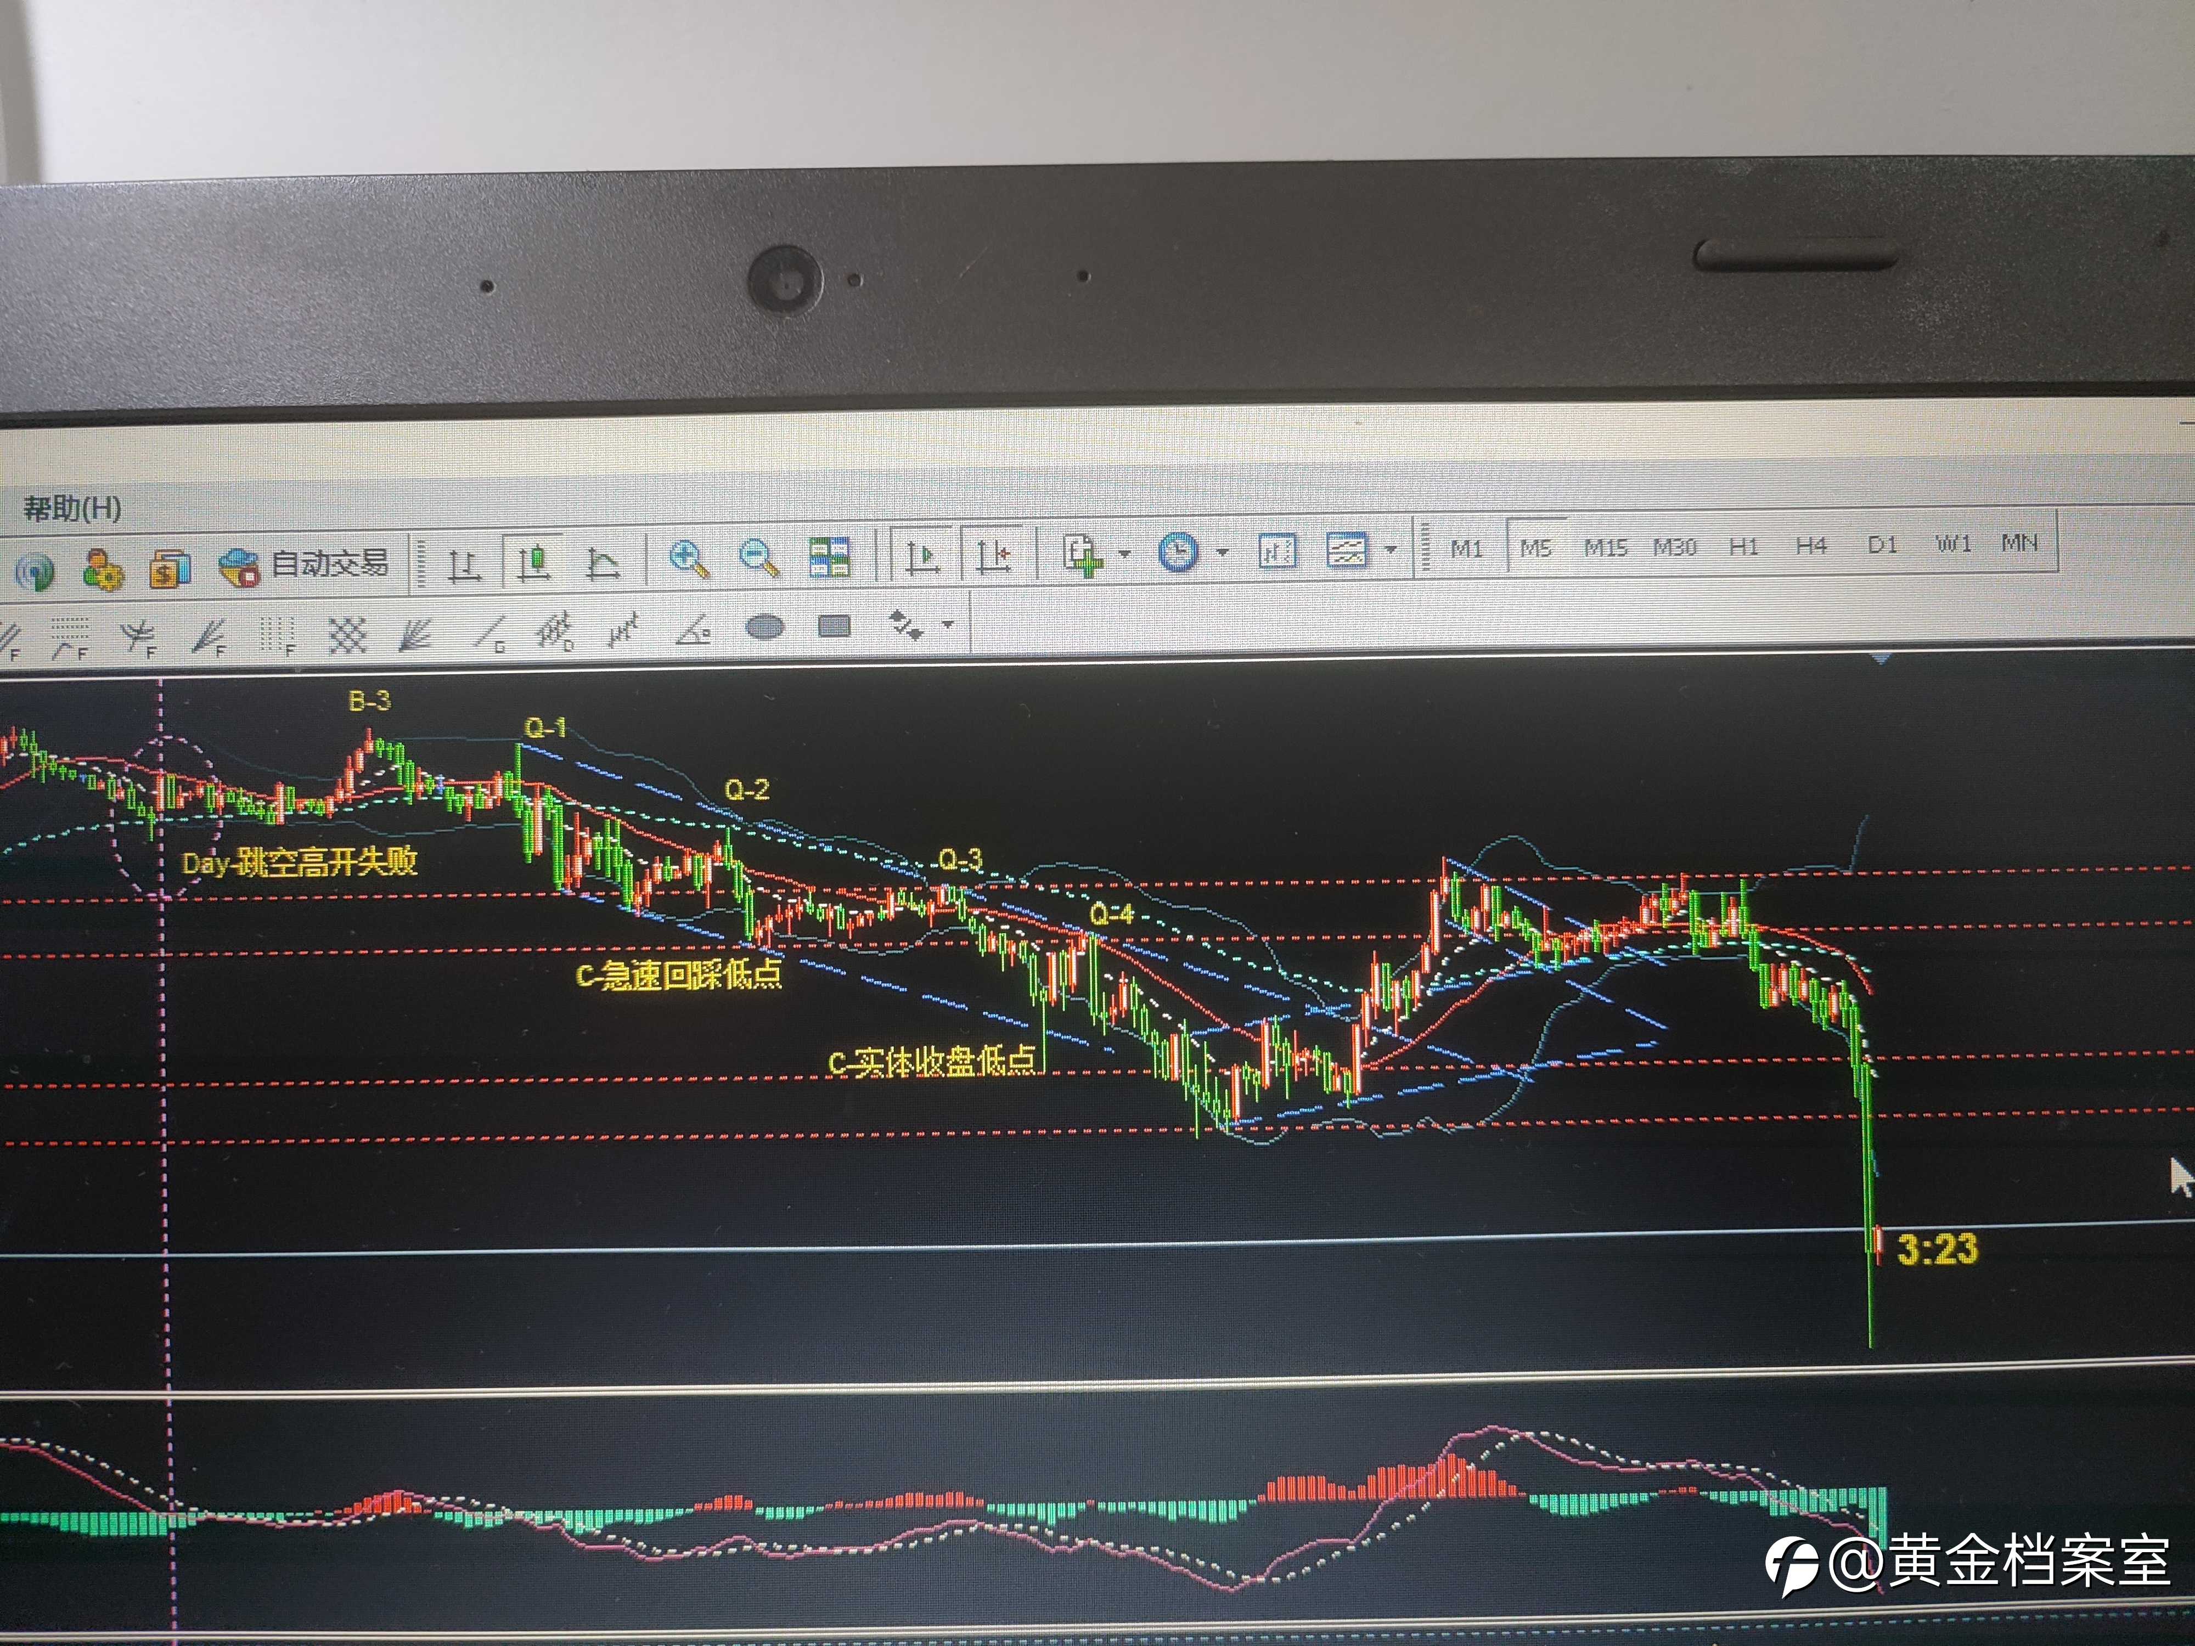The height and width of the screenshot is (1646, 2195).
Task: Expand the Periods clock dropdown arrow
Action: [x=1223, y=551]
